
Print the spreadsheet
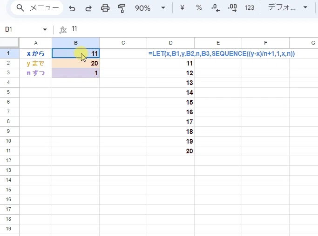click(105, 8)
